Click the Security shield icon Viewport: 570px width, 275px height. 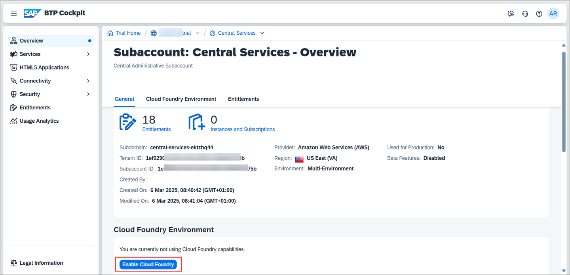point(14,94)
